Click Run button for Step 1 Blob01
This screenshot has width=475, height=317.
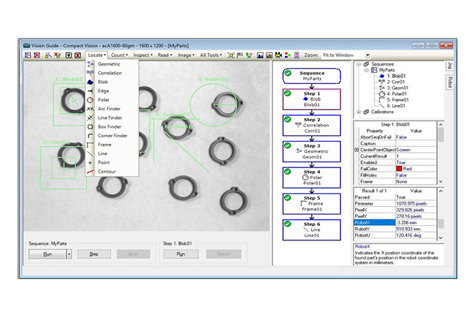click(x=180, y=254)
